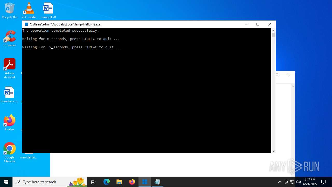Open the Recycle Bin desktop icon
This screenshot has height=187, width=332.
10,11
